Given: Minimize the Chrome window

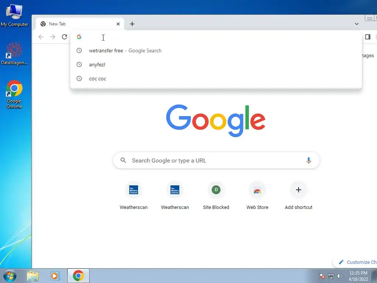Looking at the screenshot, I should coord(370,18).
